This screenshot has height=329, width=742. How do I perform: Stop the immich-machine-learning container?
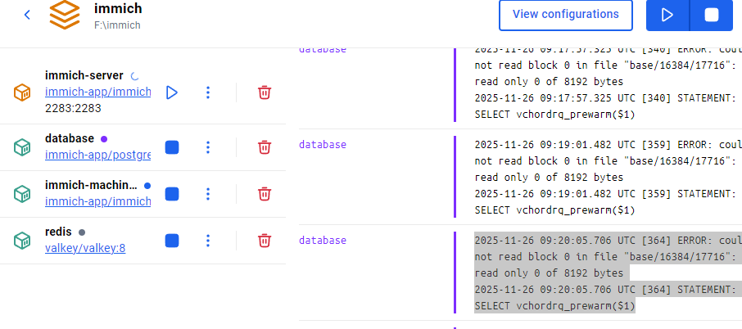pos(172,194)
